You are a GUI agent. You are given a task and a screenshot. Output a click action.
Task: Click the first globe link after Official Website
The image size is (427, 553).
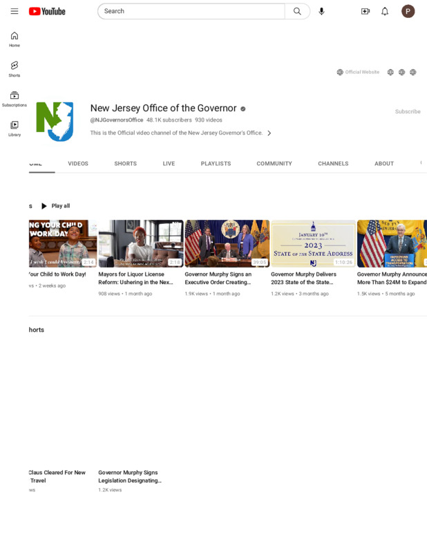click(390, 72)
